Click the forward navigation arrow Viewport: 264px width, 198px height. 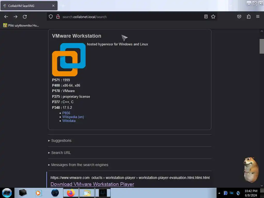pos(15,17)
